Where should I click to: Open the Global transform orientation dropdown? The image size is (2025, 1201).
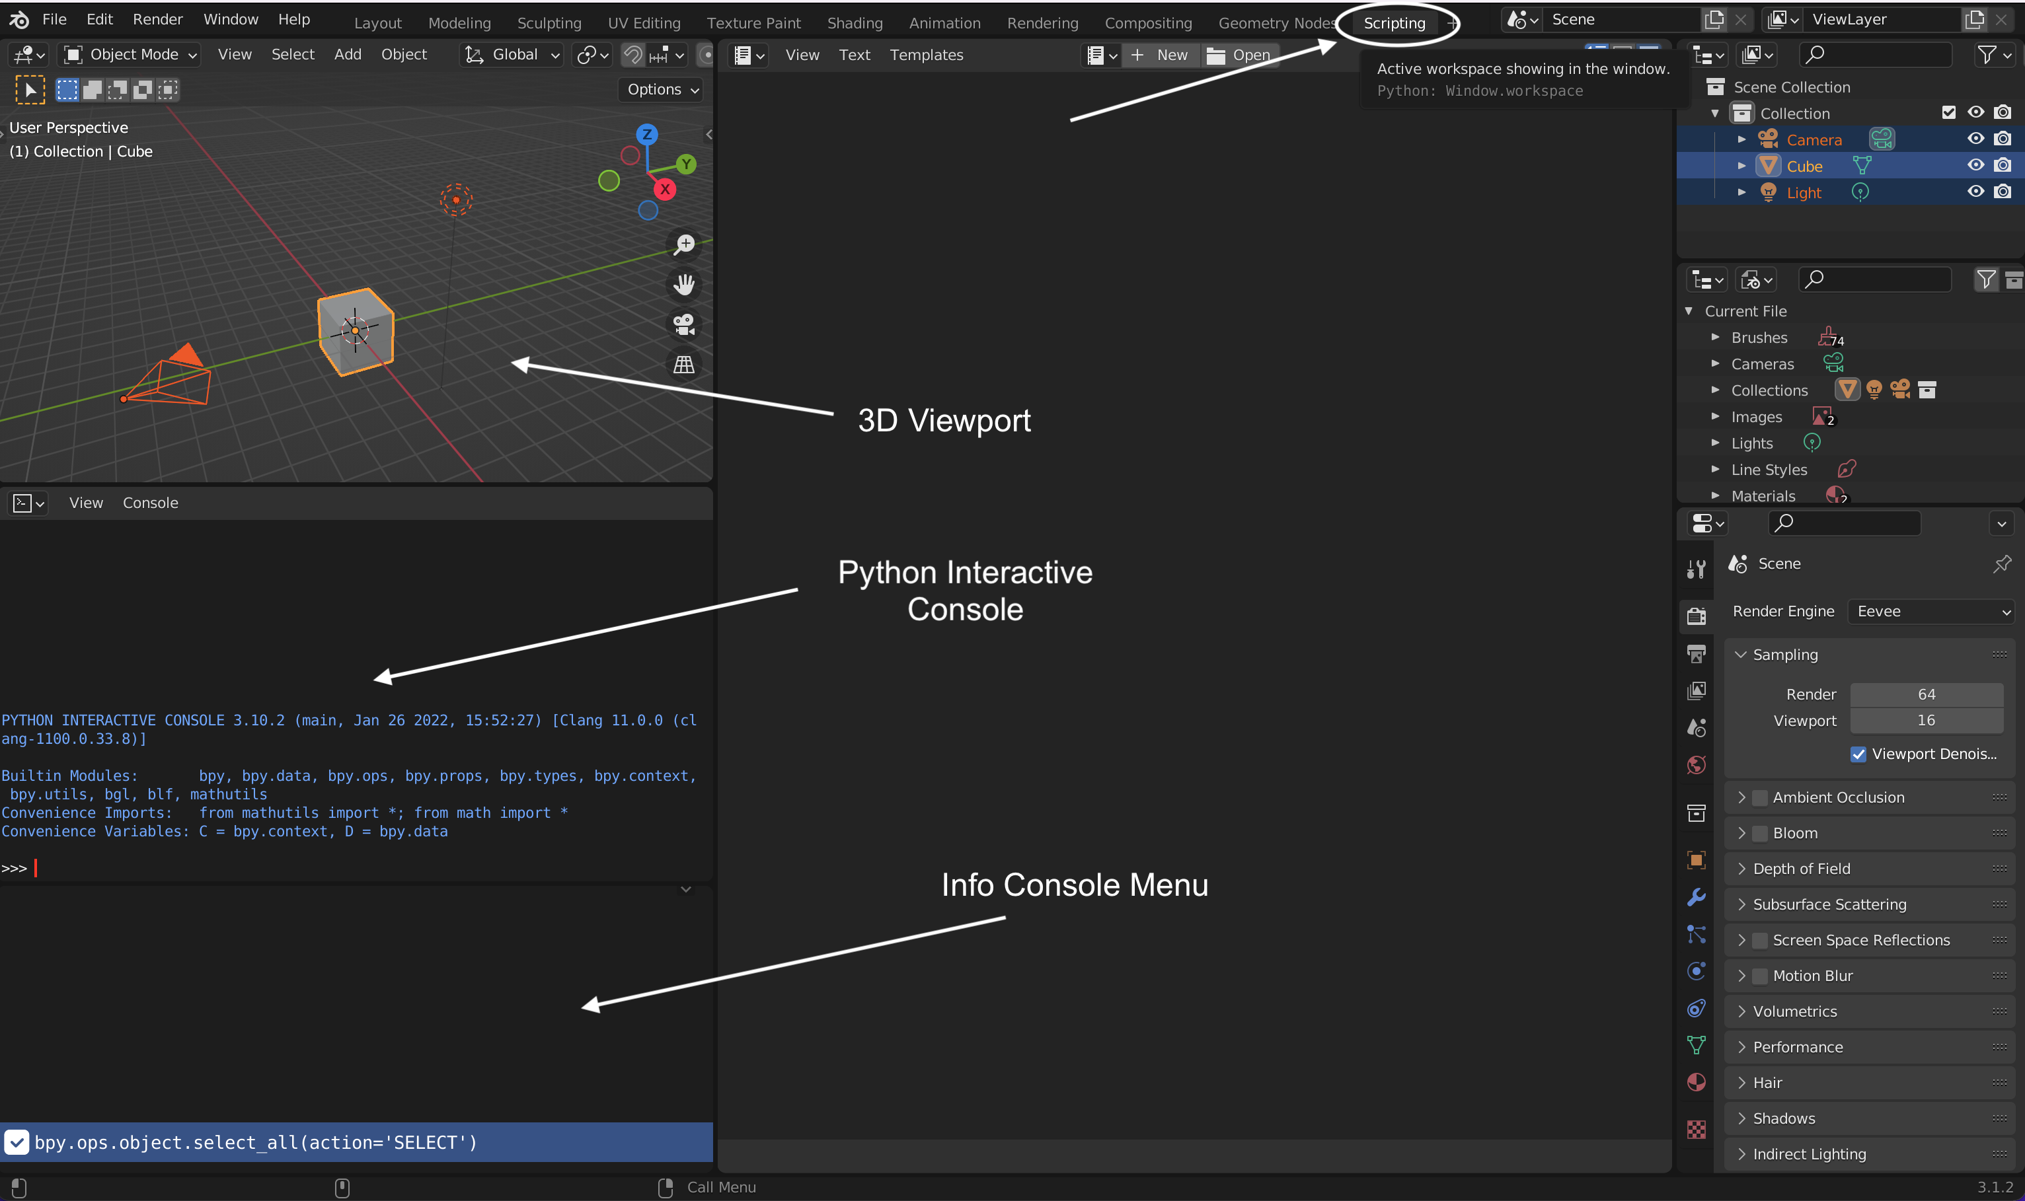[512, 55]
